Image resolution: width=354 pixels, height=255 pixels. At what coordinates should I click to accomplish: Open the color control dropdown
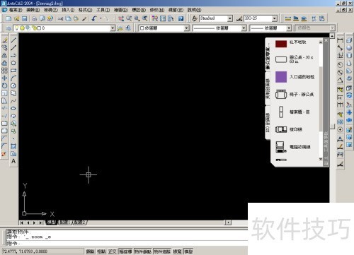tap(186, 28)
